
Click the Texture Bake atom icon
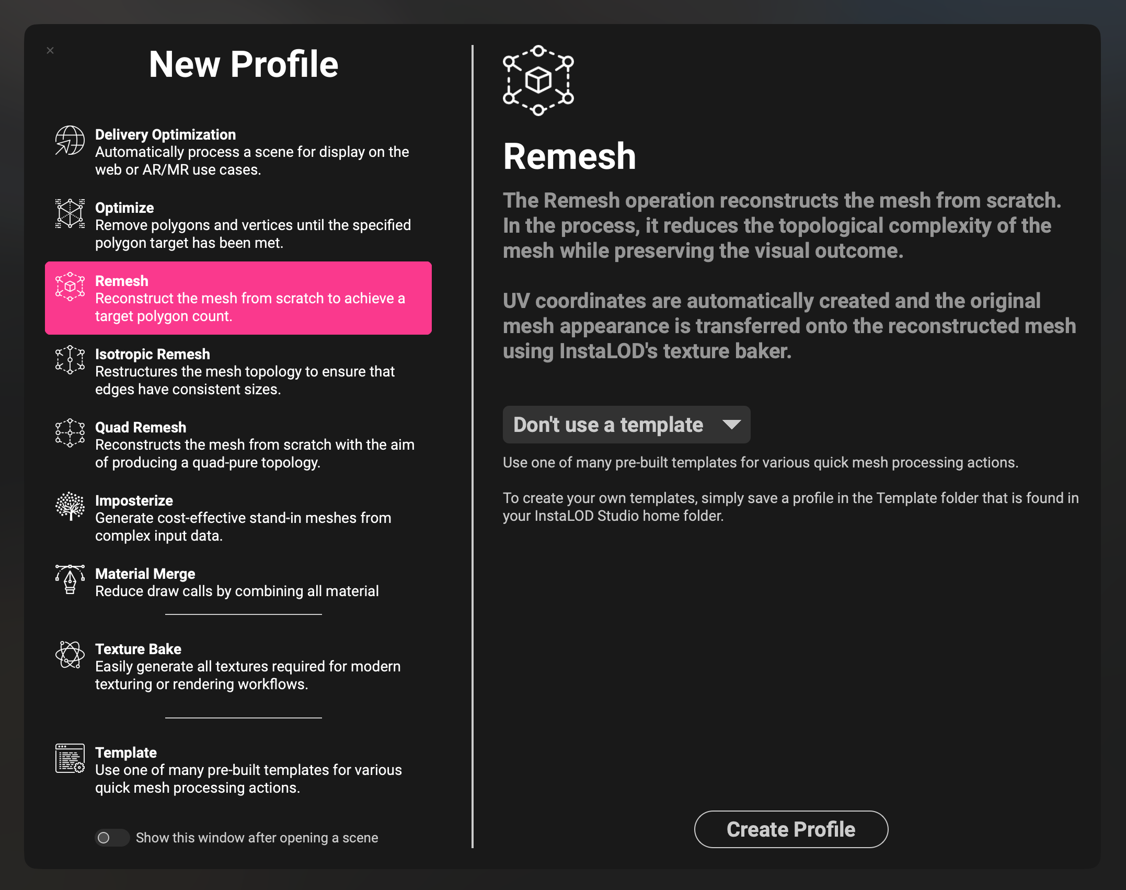click(68, 655)
